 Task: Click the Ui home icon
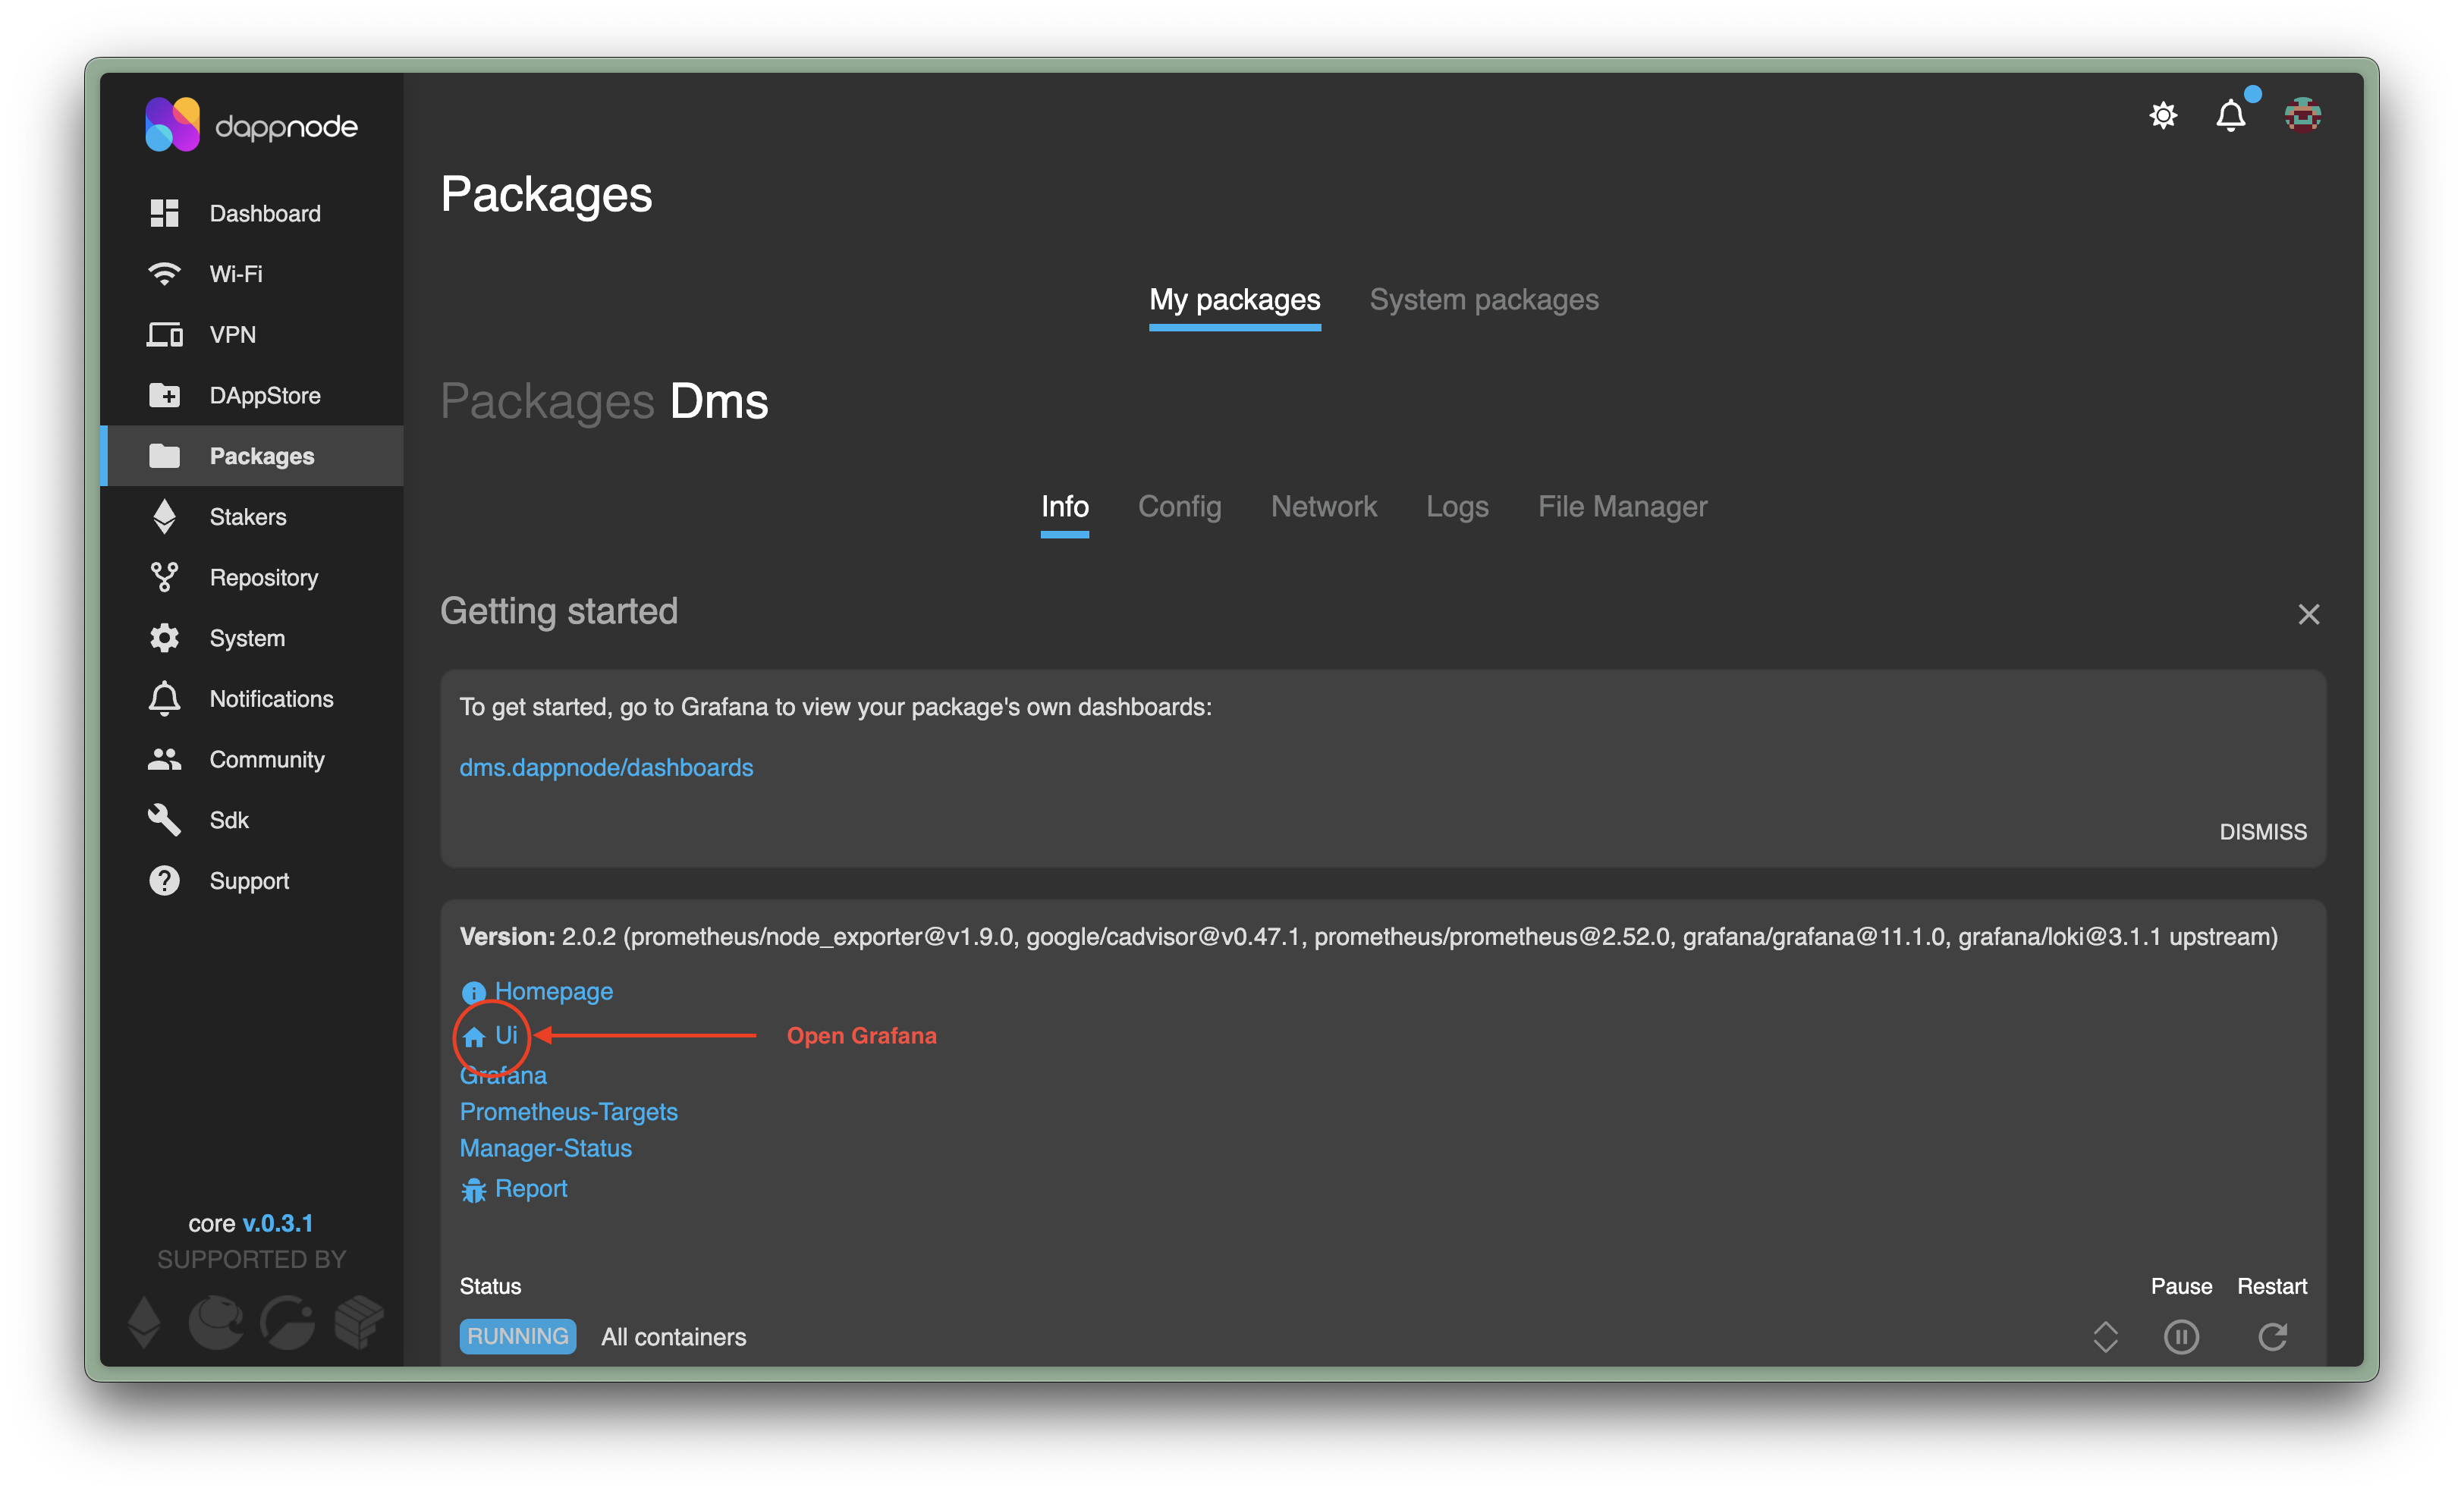(474, 1036)
